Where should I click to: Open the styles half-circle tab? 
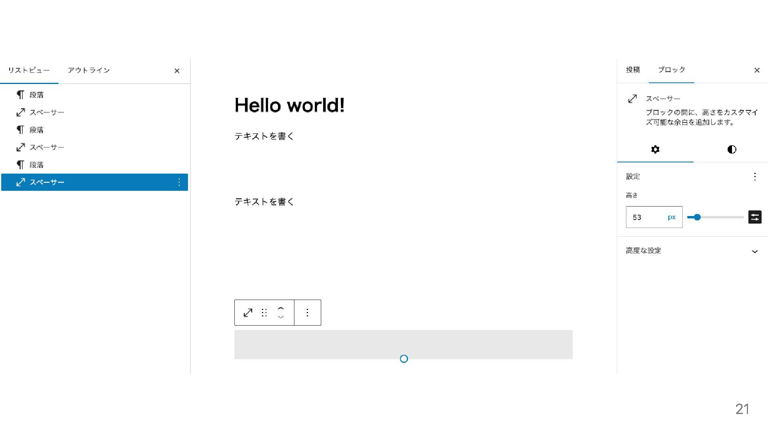(732, 150)
